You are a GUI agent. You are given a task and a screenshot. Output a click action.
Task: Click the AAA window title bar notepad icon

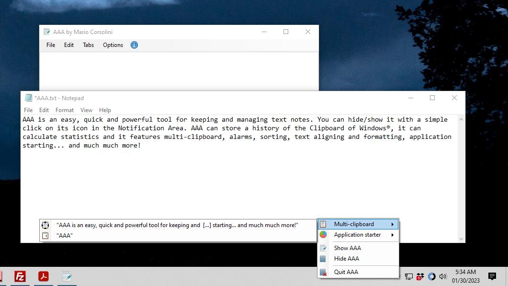tap(46, 32)
